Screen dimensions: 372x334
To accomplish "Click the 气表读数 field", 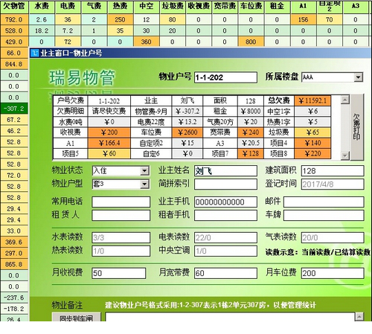I will 333,237.
